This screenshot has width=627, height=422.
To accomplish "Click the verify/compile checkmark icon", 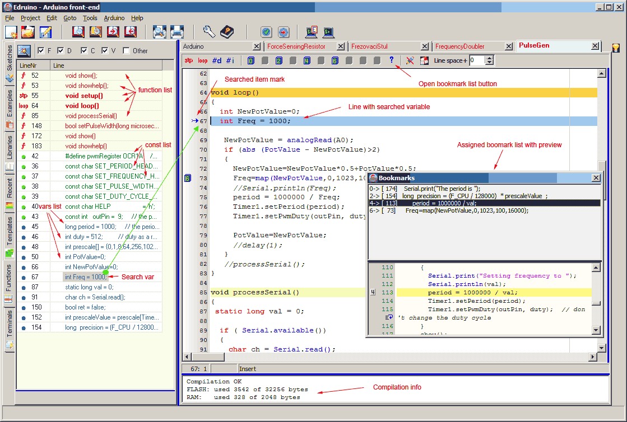I will click(x=266, y=32).
